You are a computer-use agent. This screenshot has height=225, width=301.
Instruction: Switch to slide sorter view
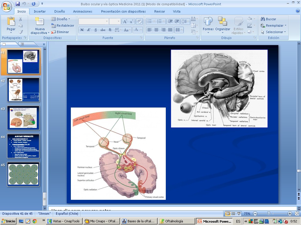pos(233,214)
